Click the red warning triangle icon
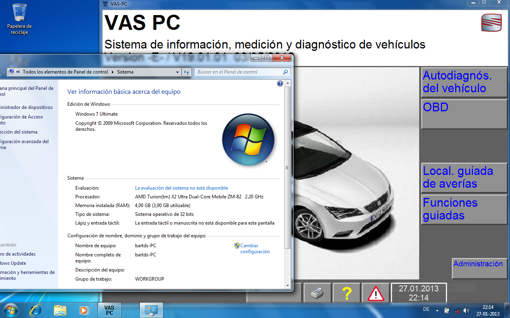 (x=376, y=294)
